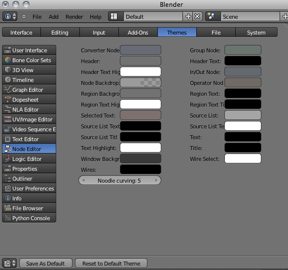This screenshot has height=270, width=288.
Task: Open Python Console theme settings
Action: pyautogui.click(x=29, y=218)
